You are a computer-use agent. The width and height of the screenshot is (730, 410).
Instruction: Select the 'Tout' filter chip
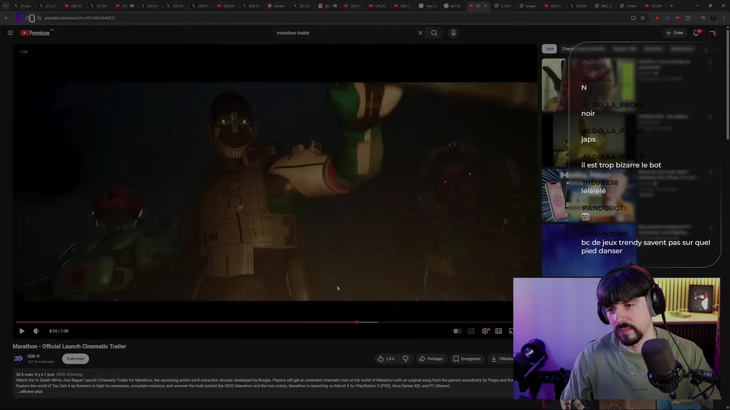pos(549,49)
